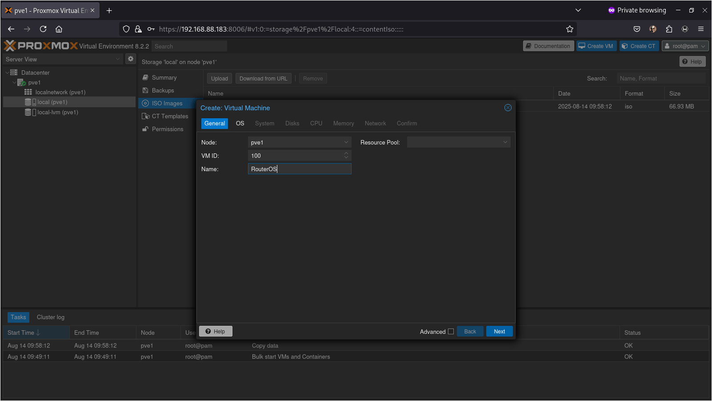Open the Firefox application menu
This screenshot has width=712, height=401.
(x=701, y=29)
